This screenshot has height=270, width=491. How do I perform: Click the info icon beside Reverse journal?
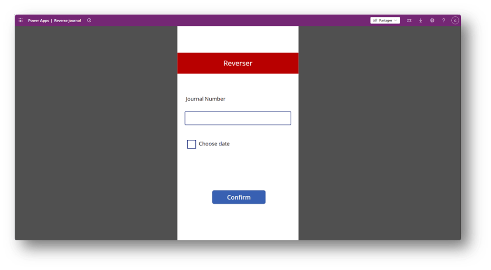pyautogui.click(x=89, y=21)
